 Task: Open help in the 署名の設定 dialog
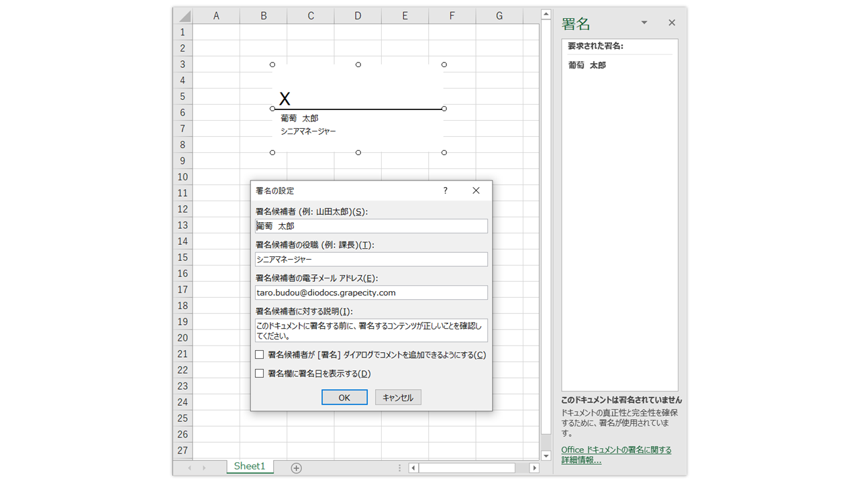click(x=445, y=191)
